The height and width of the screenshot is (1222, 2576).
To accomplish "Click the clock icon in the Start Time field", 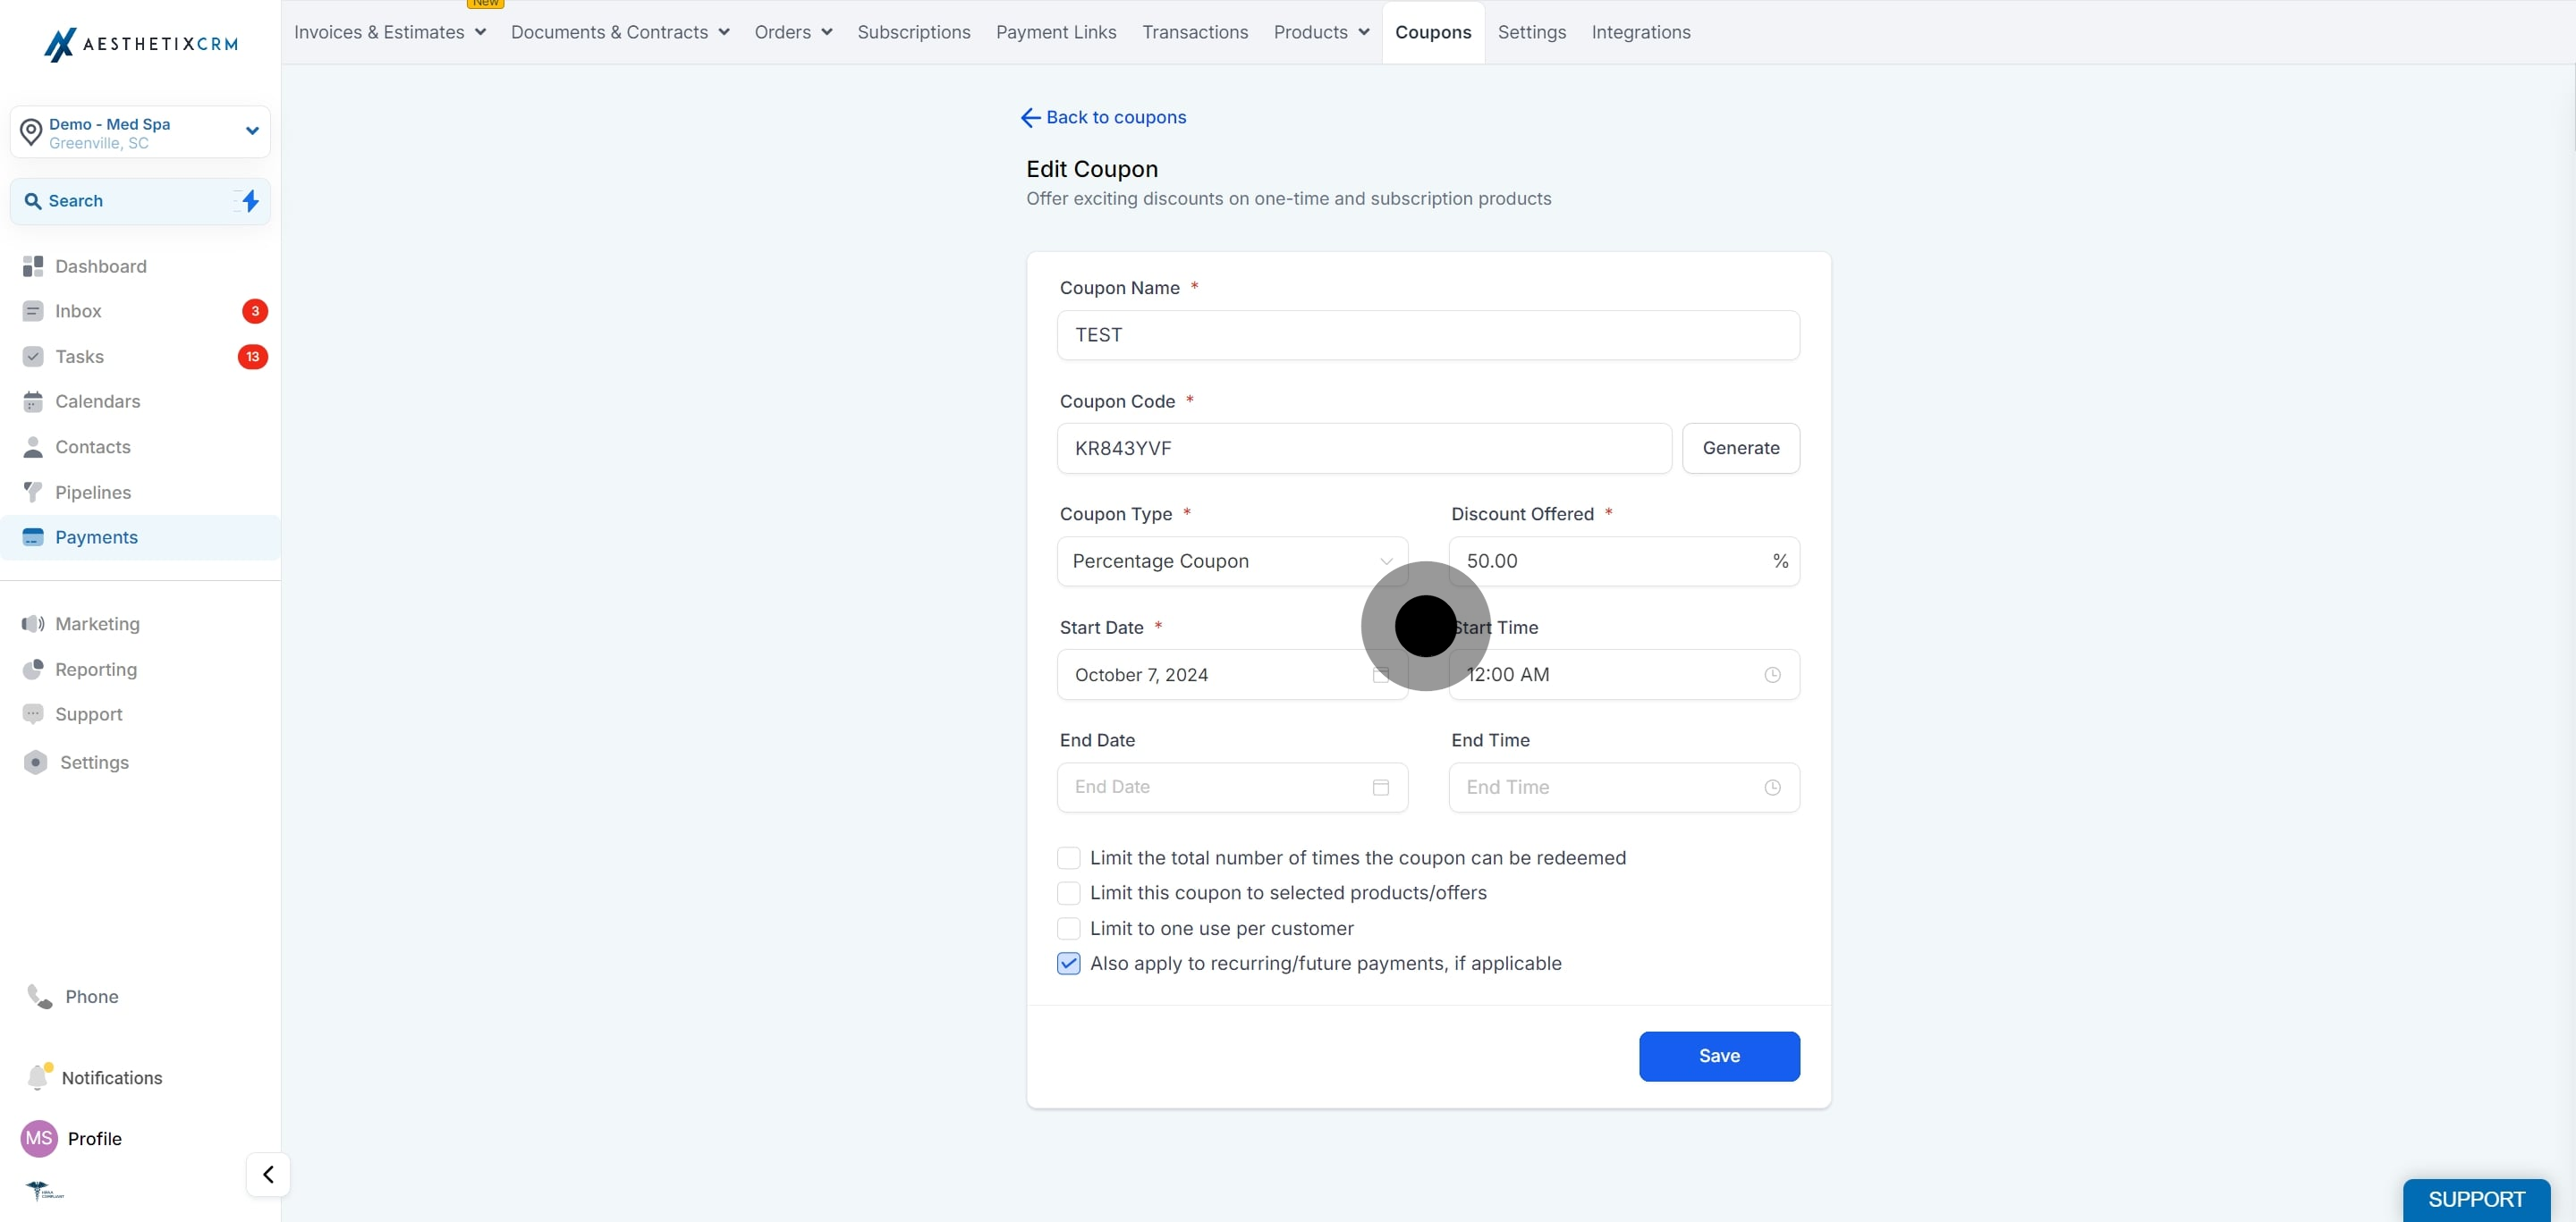I will click(x=1772, y=676).
